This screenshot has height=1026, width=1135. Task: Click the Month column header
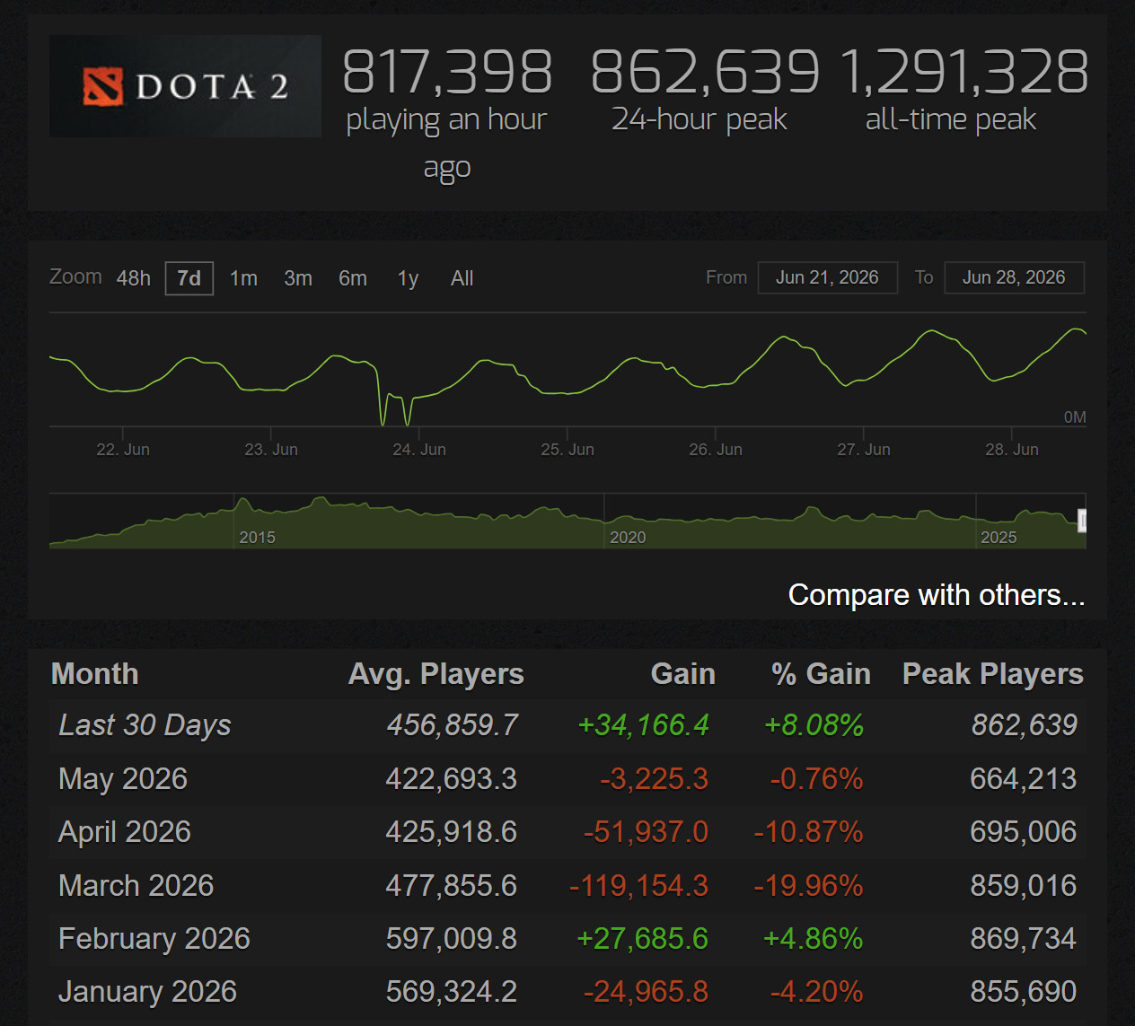(95, 673)
